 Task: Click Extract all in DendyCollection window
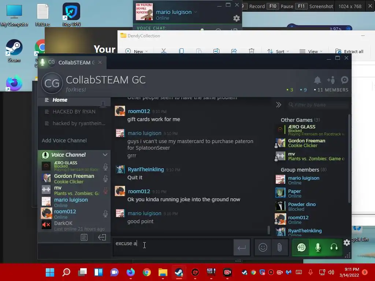pos(349,51)
